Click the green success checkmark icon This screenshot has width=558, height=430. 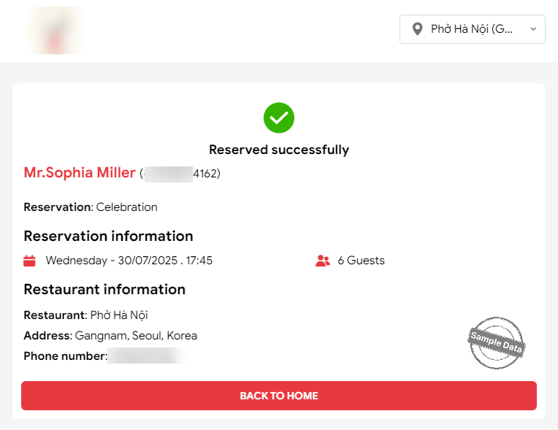point(279,118)
